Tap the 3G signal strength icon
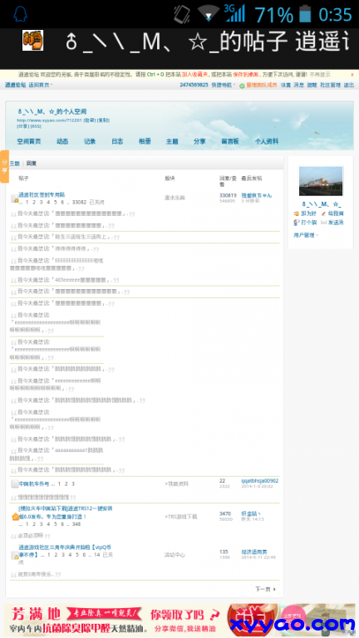 coord(235,13)
